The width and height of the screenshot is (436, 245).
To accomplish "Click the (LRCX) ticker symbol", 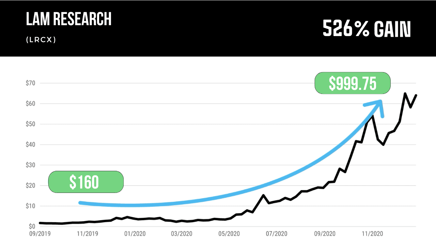I will click(x=41, y=40).
